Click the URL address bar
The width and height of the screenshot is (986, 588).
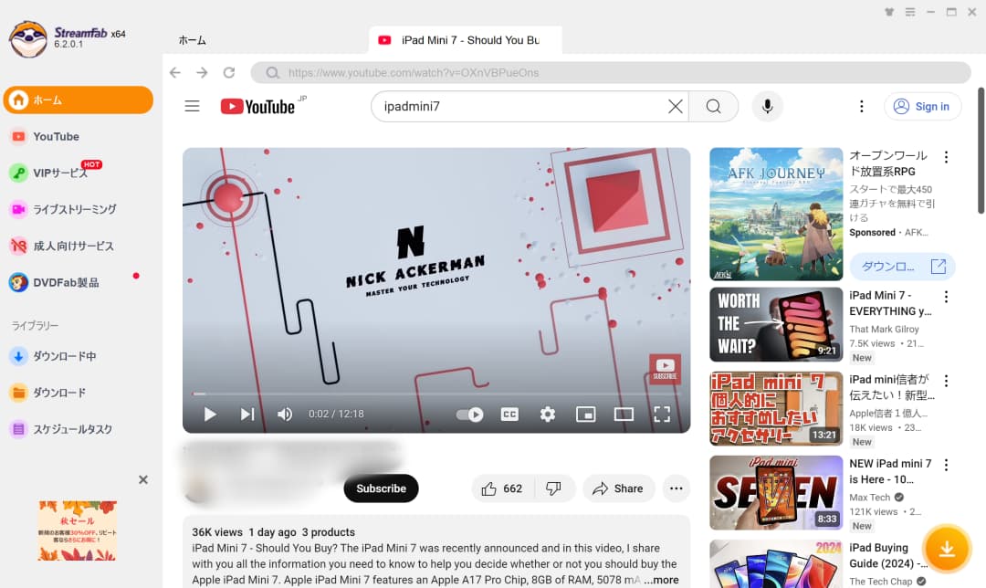coord(610,73)
